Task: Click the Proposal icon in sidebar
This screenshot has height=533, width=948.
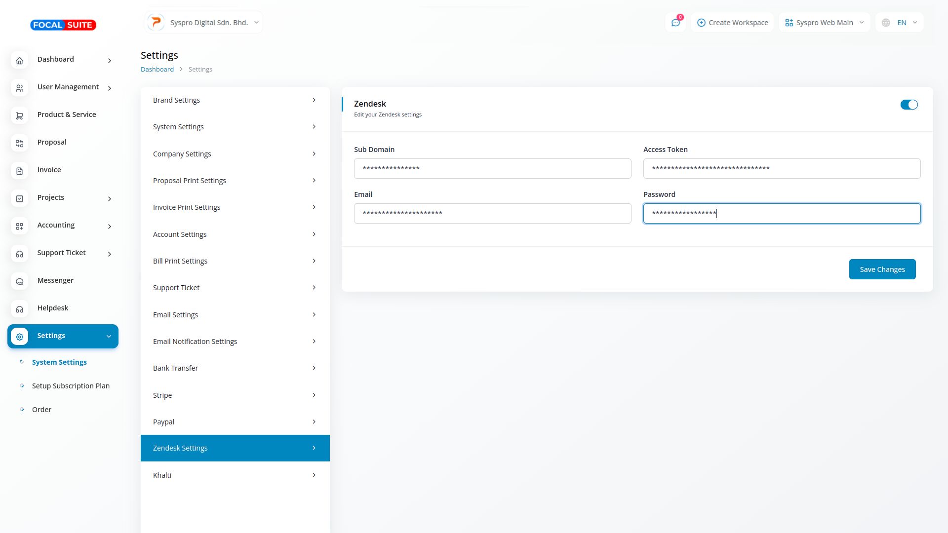Action: click(x=20, y=144)
